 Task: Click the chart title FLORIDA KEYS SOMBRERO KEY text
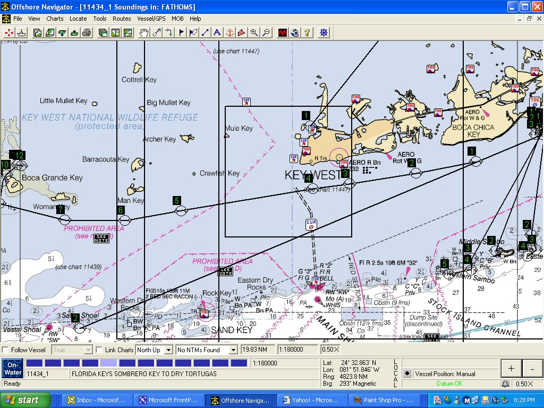[x=144, y=373]
